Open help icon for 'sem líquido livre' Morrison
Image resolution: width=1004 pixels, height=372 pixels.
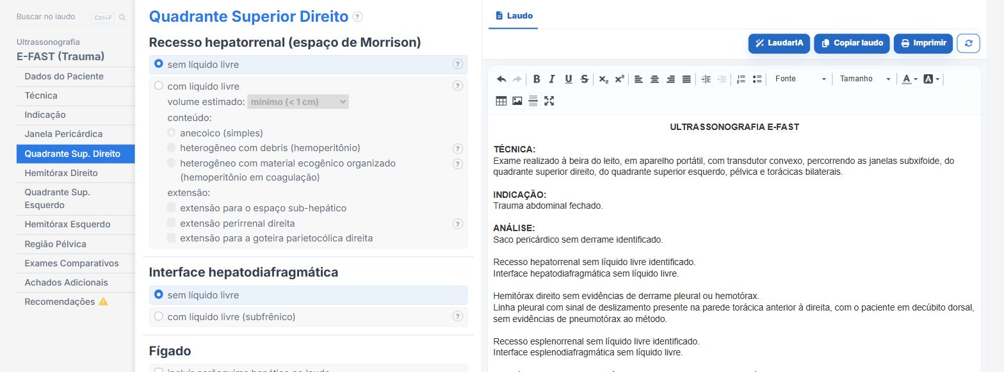point(458,64)
